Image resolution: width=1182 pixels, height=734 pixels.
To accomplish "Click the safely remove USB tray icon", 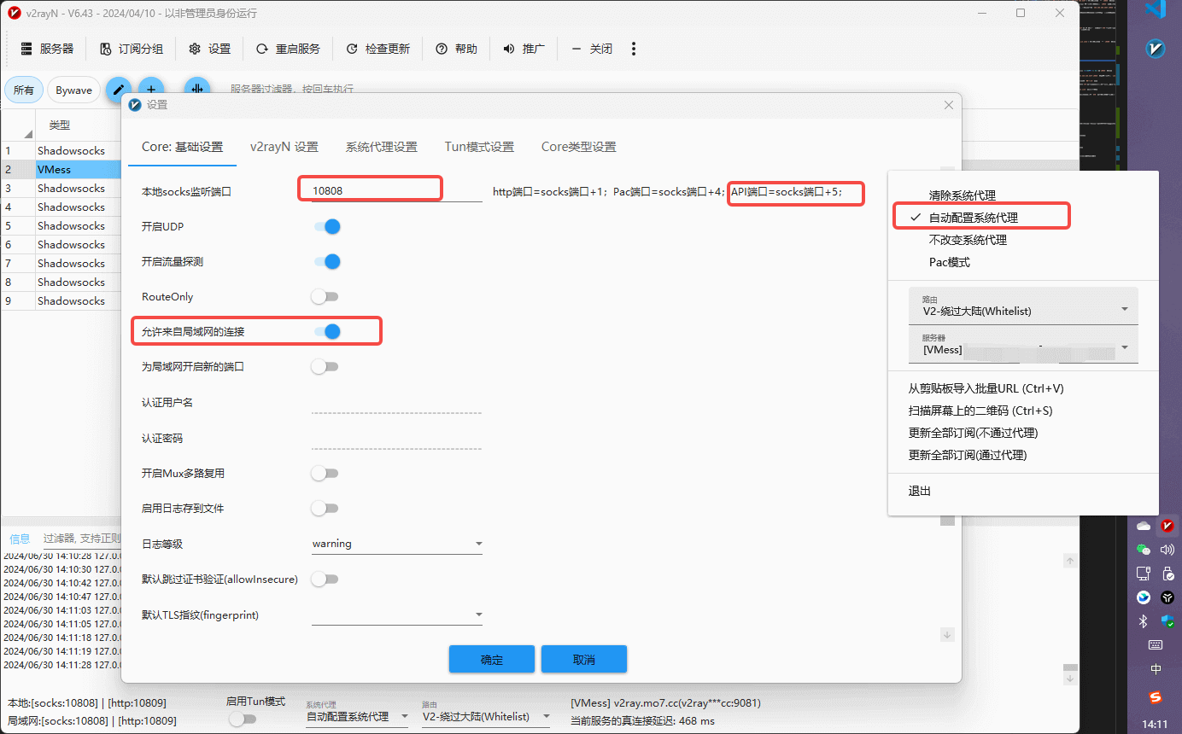I will point(1167,574).
